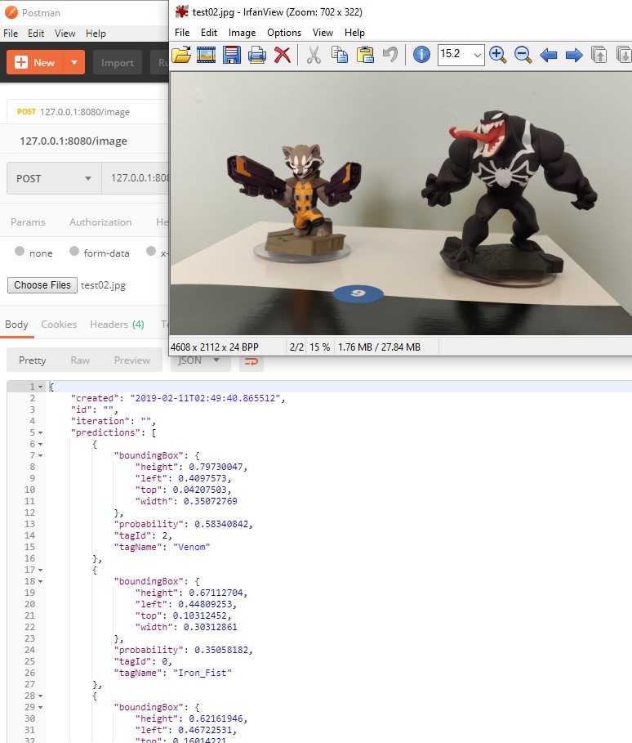Screen dimensions: 632x743
Task: Select the none body radio button
Action: (x=20, y=251)
